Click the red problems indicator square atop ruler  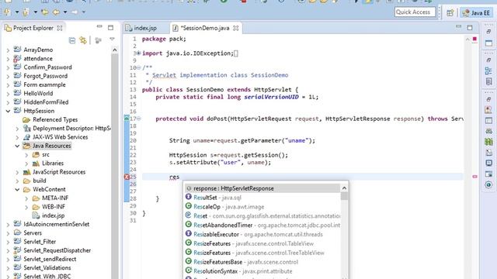coord(474,39)
